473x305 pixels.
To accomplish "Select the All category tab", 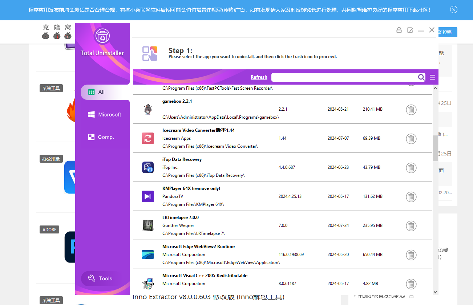I will [x=105, y=92].
